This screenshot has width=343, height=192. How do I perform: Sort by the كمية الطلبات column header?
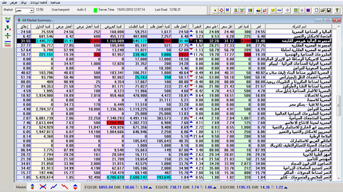[136, 26]
